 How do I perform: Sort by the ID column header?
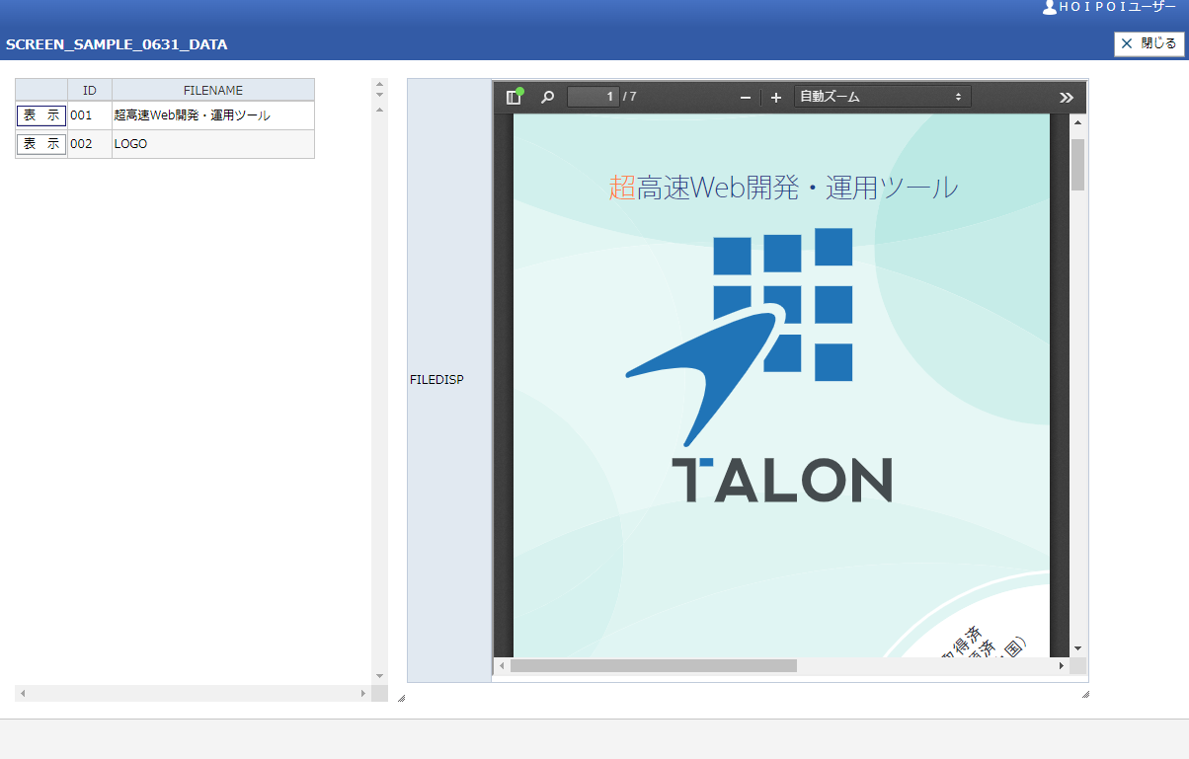pyautogui.click(x=90, y=90)
